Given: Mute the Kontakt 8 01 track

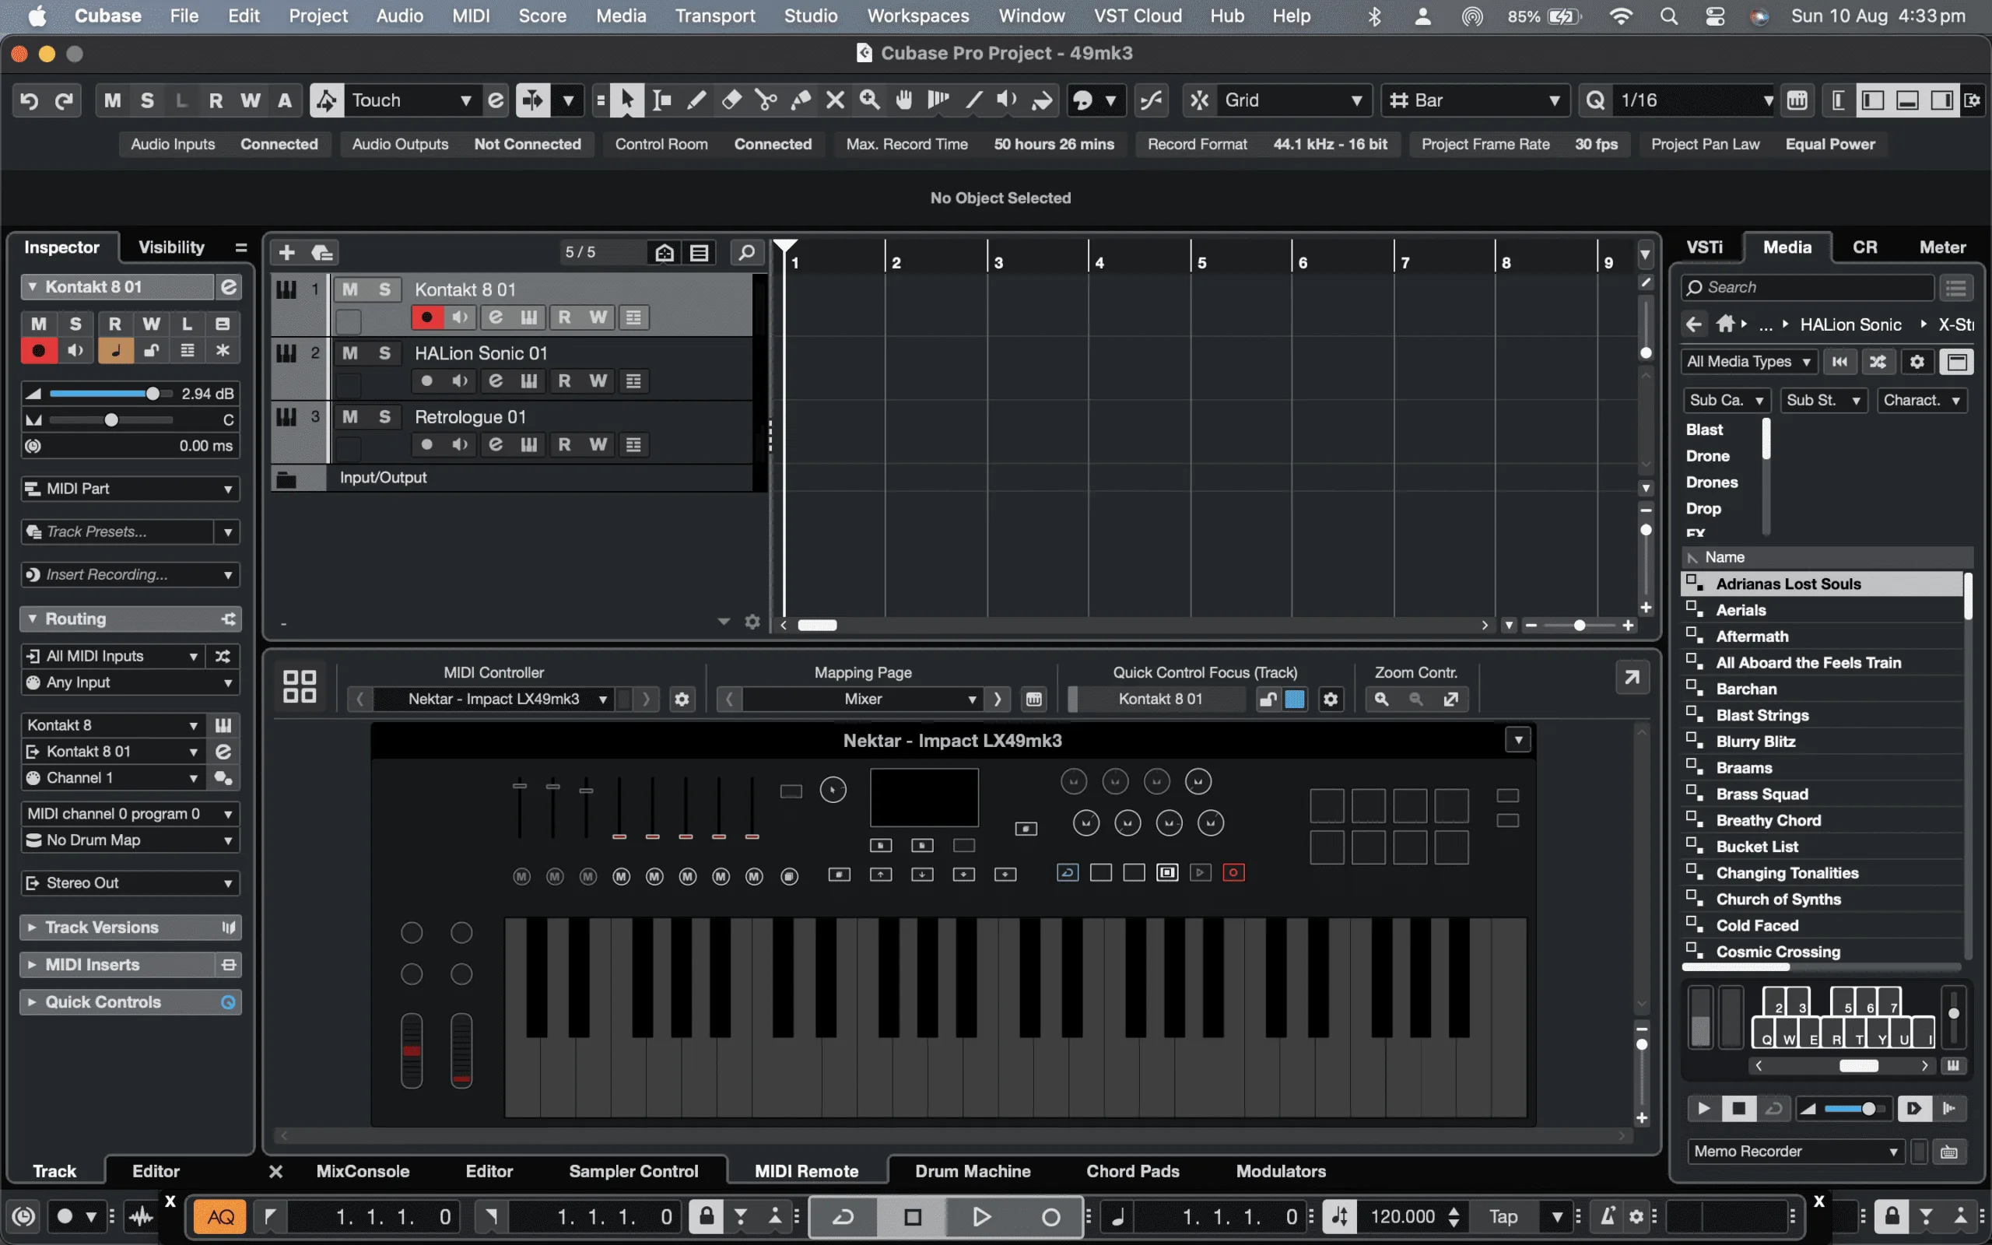Looking at the screenshot, I should coord(350,289).
